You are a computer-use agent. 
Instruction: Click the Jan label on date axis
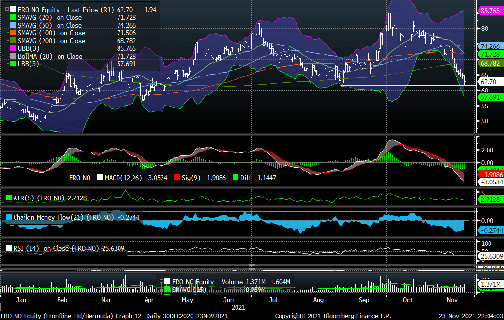click(x=21, y=300)
